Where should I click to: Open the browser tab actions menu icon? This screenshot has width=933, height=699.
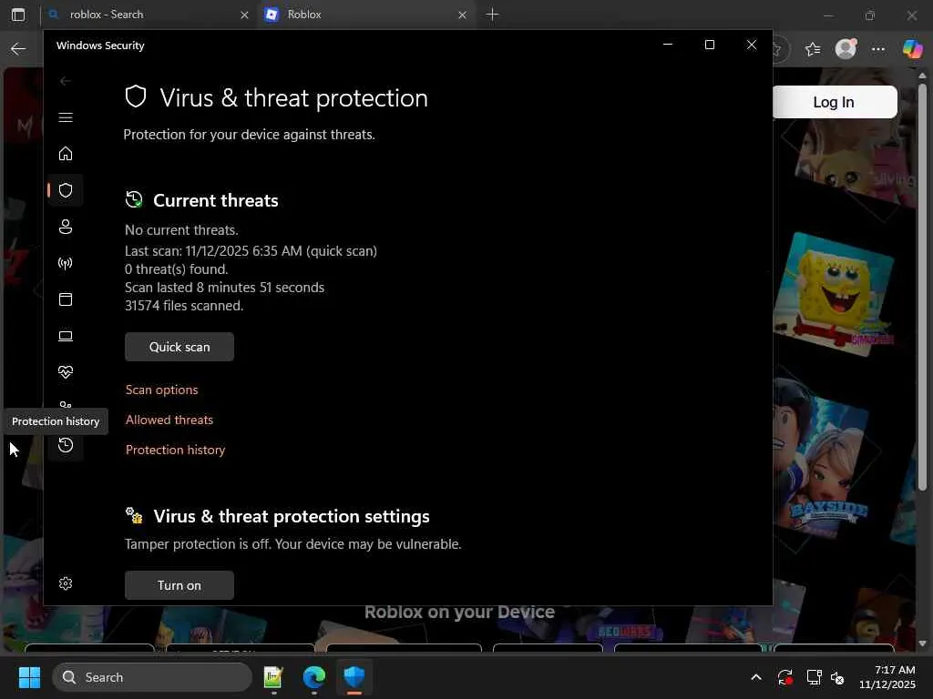click(x=18, y=15)
